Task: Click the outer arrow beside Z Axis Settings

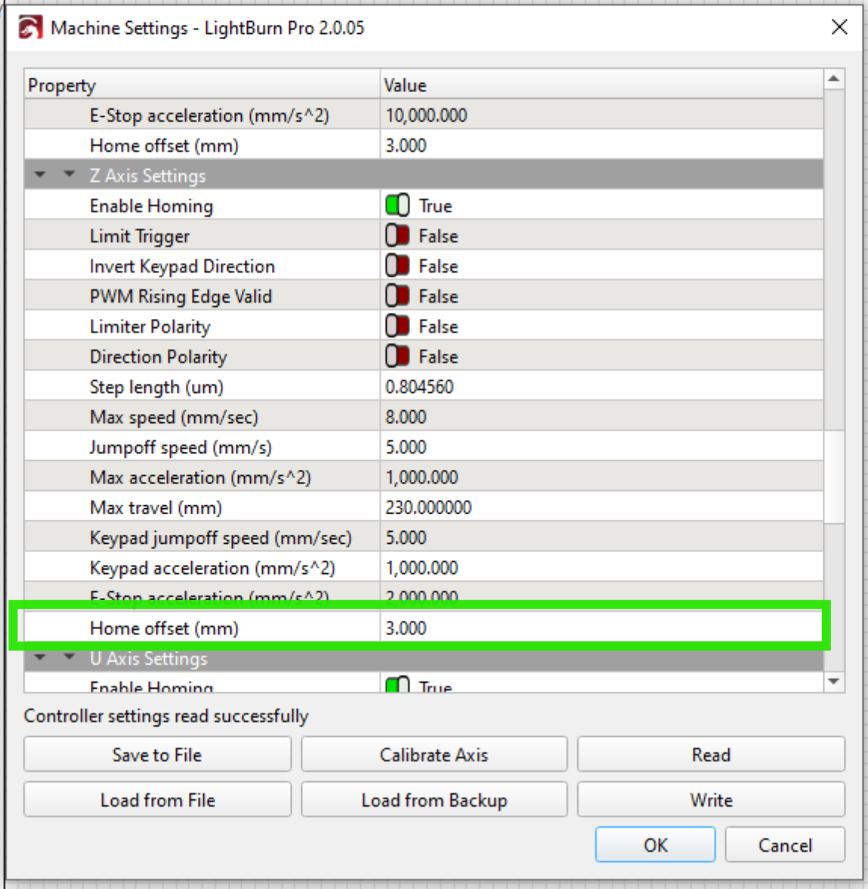Action: pos(40,175)
